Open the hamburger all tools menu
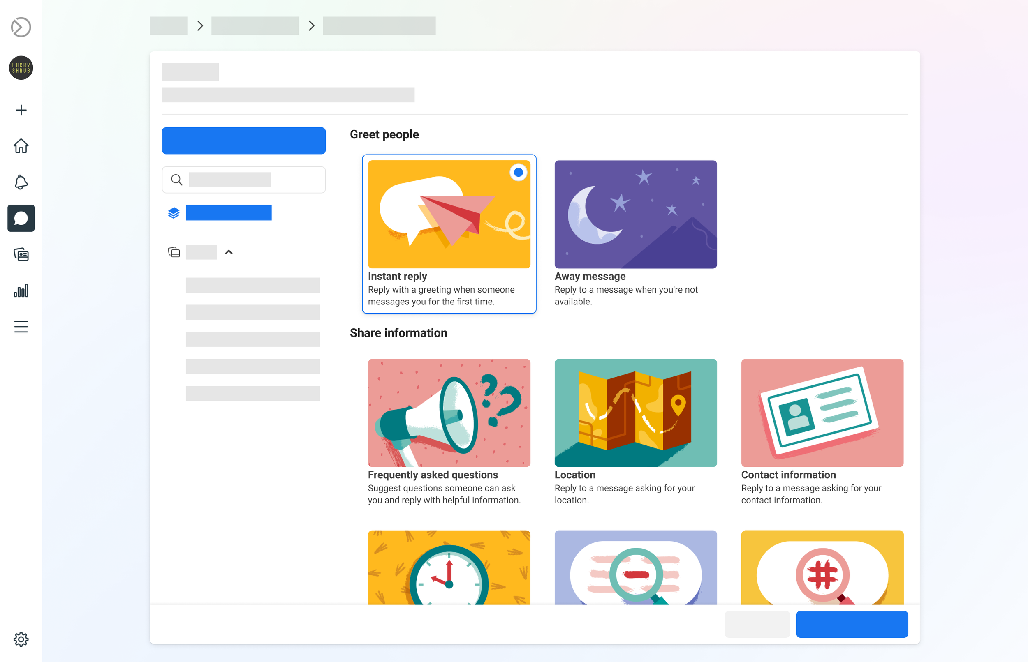Image resolution: width=1028 pixels, height=662 pixels. tap(21, 327)
